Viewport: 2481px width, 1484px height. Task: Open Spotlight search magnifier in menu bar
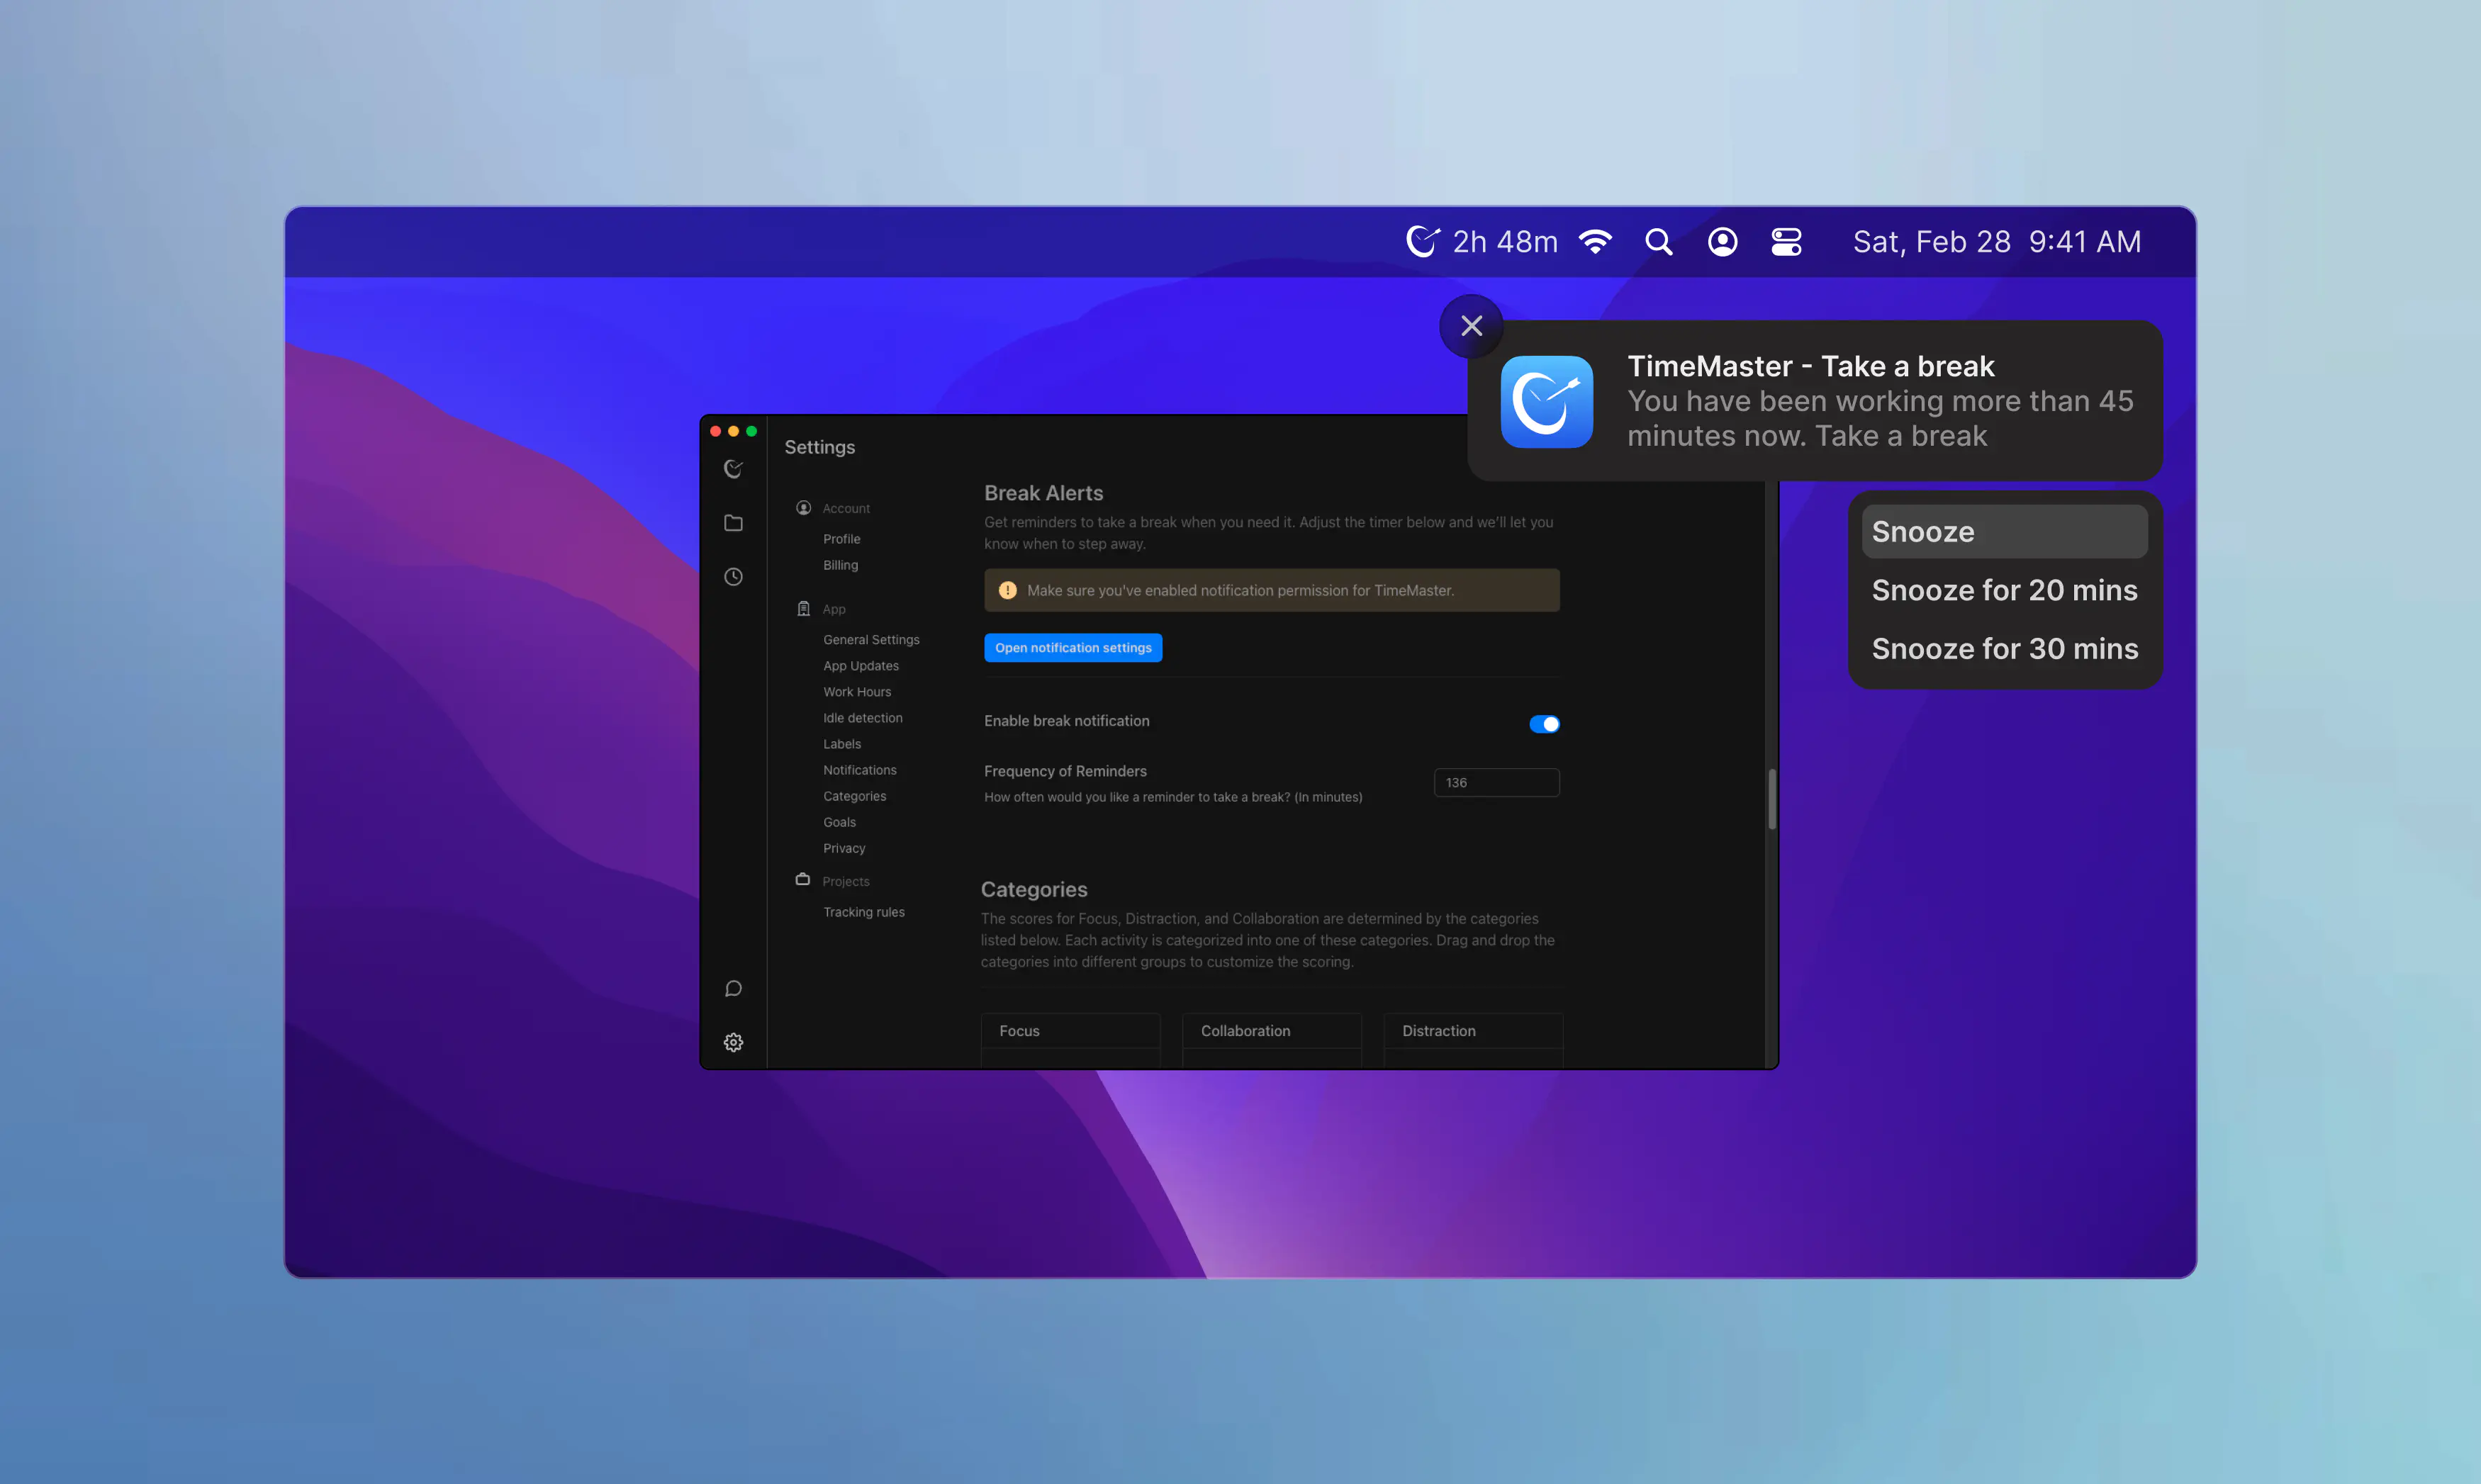[1659, 242]
